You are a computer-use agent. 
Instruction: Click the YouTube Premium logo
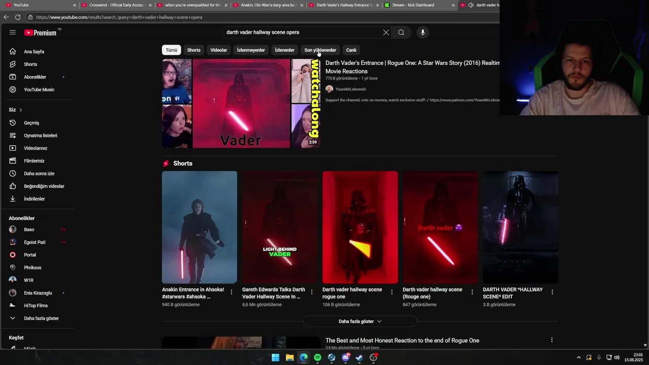point(40,32)
